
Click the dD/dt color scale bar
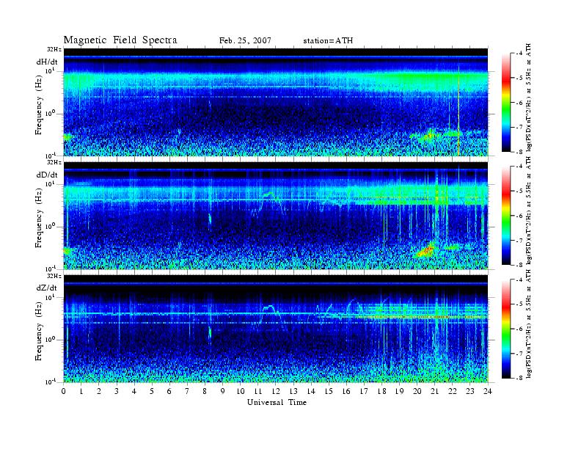click(x=505, y=216)
